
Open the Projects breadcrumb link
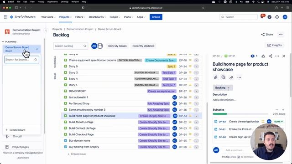point(57,29)
